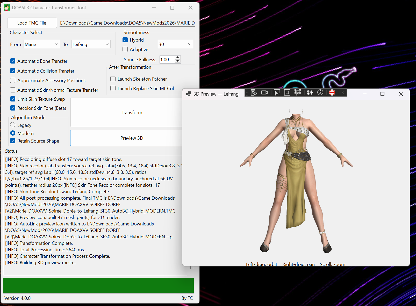
Task: Click the green progress bar
Action: pos(98,286)
